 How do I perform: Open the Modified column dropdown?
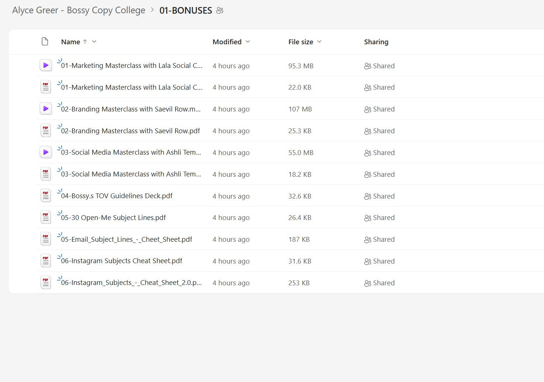click(x=248, y=42)
